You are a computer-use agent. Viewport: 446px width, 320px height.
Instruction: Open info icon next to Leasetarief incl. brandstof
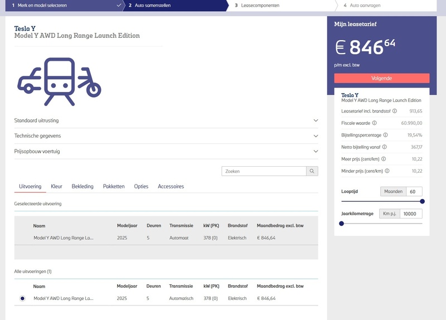pyautogui.click(x=395, y=111)
